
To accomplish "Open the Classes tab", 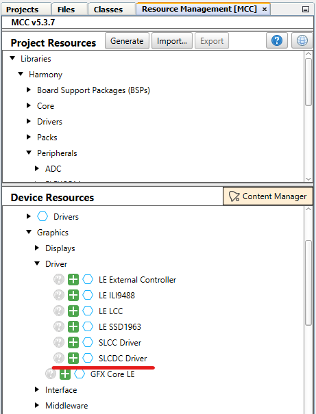I will [112, 10].
